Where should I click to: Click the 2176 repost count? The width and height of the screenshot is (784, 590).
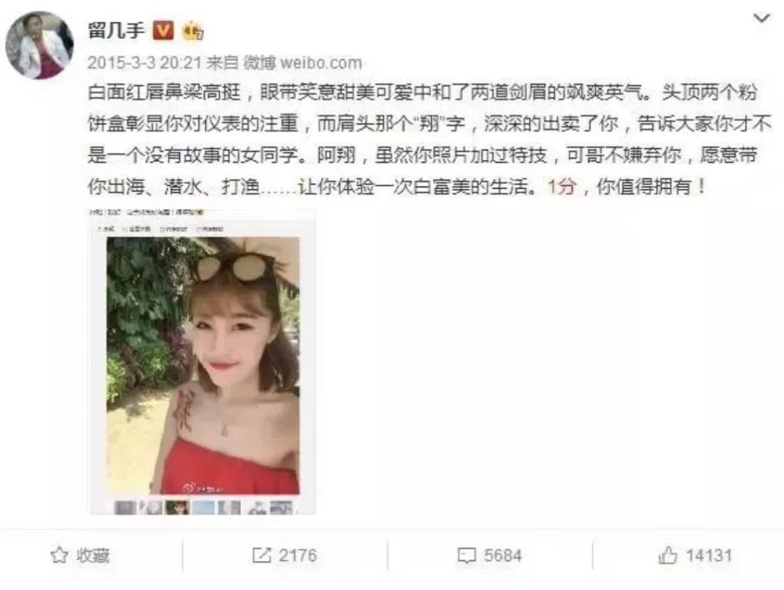click(x=298, y=555)
